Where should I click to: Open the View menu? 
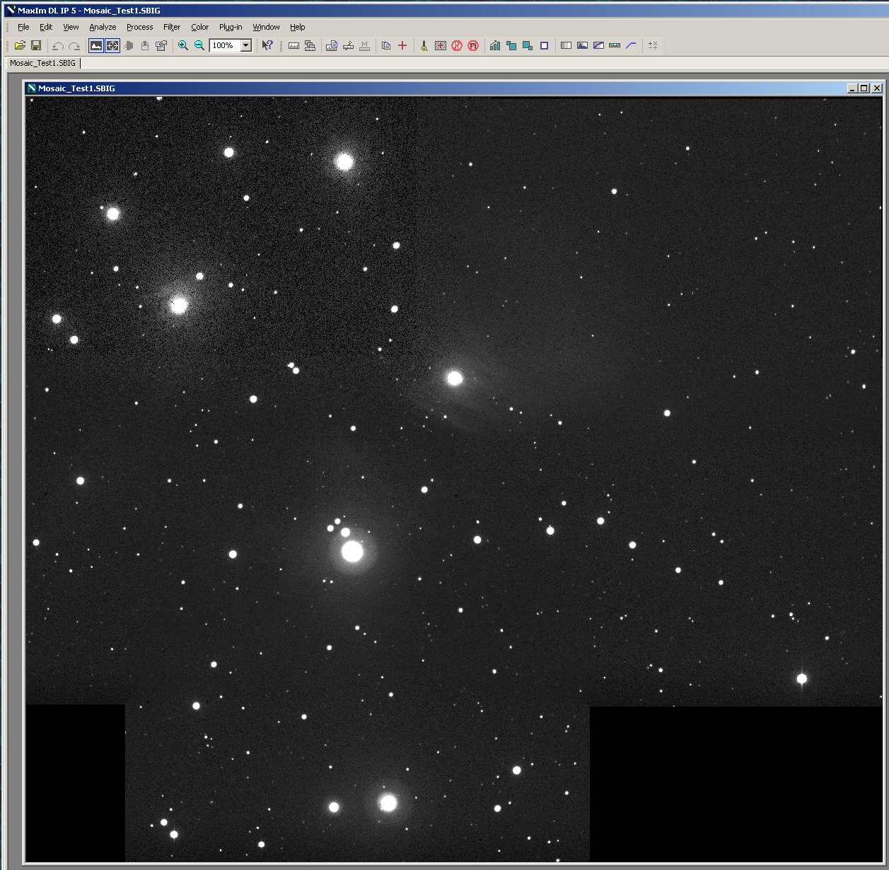[x=71, y=27]
